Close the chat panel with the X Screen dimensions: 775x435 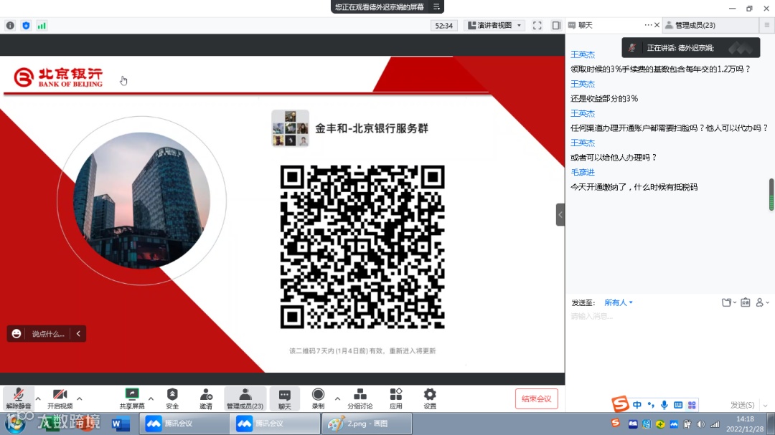pos(657,25)
